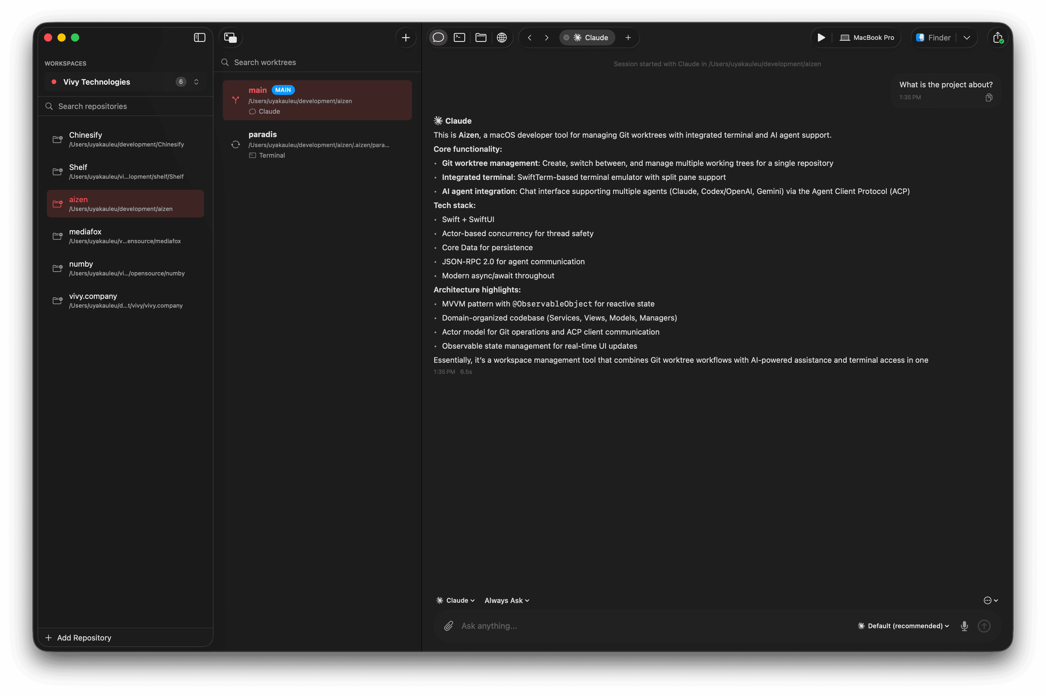Open the files folder view icon
The height and width of the screenshot is (695, 1046).
(x=481, y=38)
